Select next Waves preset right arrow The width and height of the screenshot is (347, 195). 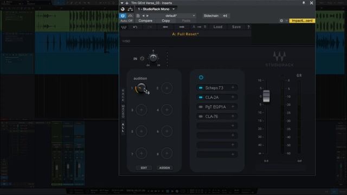182,27
